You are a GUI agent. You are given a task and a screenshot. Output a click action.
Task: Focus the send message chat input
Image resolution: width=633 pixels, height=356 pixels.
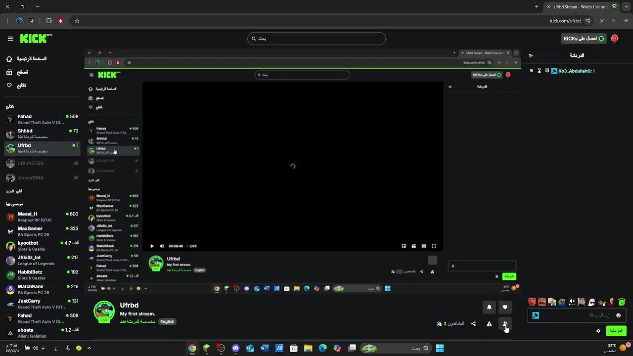[577, 315]
